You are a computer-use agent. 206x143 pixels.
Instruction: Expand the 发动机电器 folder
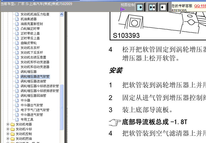coord(8,124)
